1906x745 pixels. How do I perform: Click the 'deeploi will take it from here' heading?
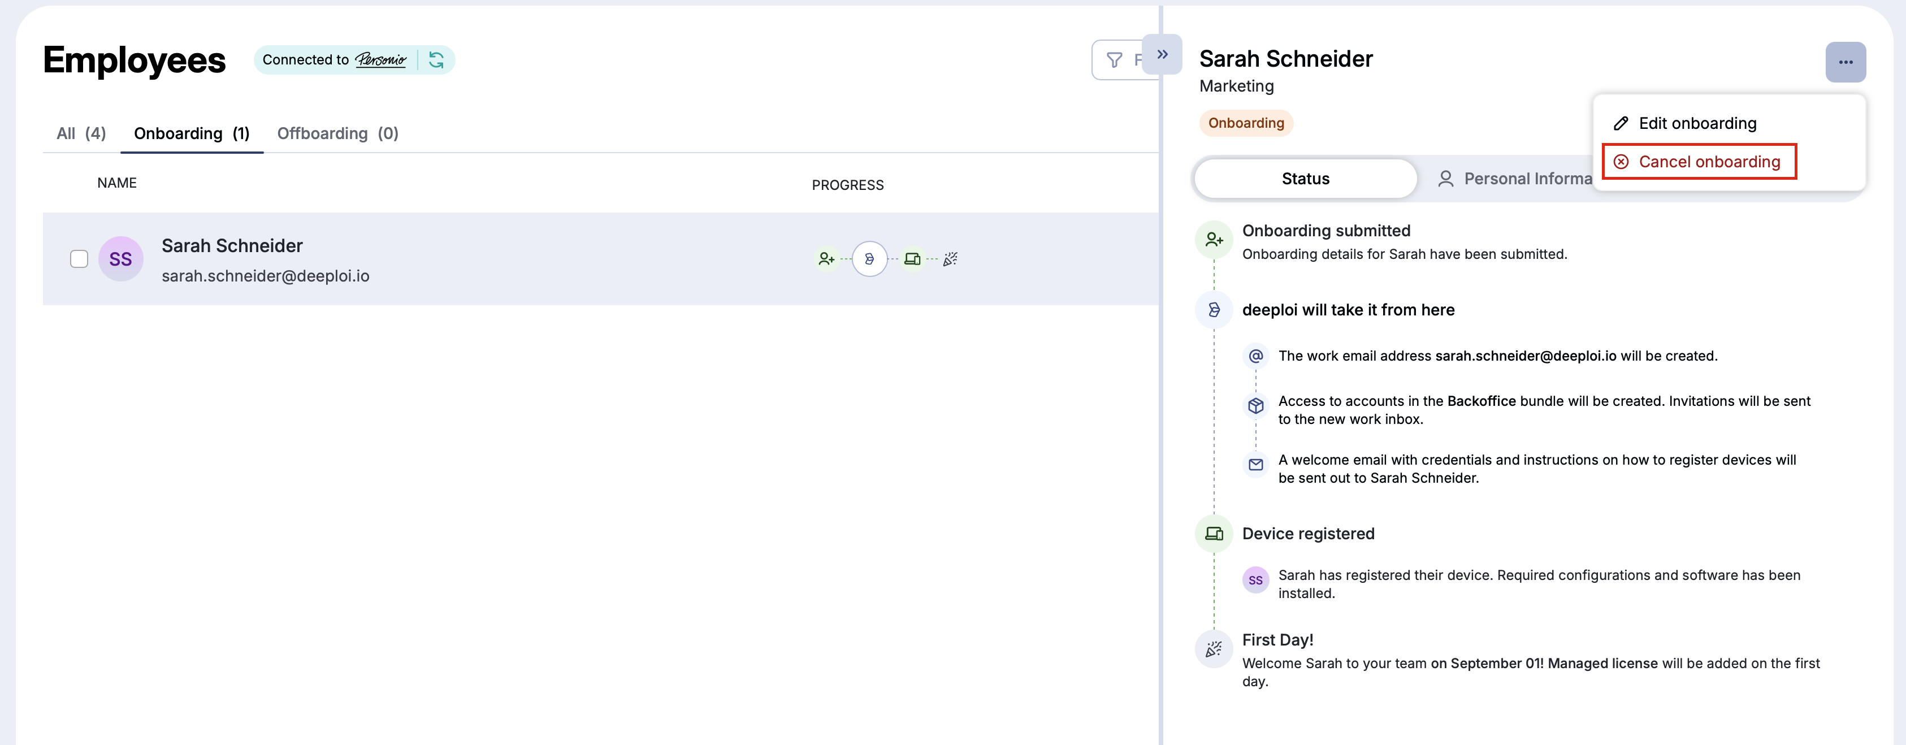1348,311
